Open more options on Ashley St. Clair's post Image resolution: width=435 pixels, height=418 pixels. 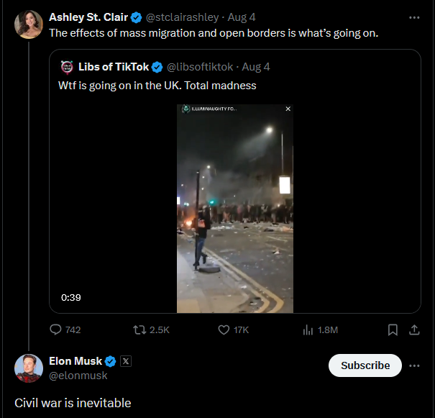point(414,17)
